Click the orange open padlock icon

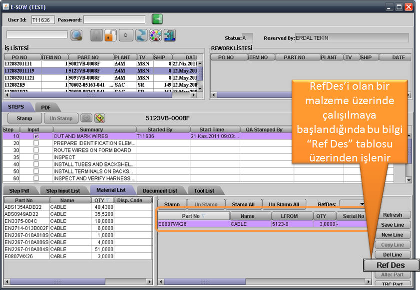click(x=111, y=35)
